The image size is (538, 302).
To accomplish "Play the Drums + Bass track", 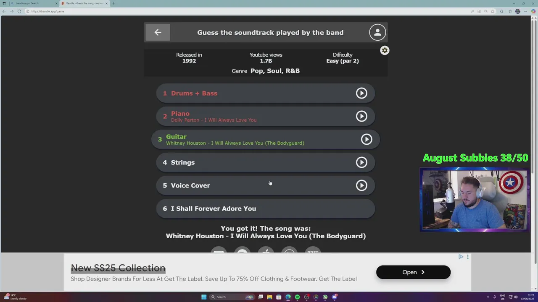I will (x=361, y=93).
